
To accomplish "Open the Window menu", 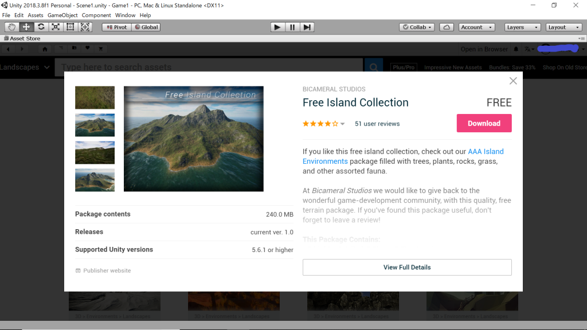I will 125,15.
